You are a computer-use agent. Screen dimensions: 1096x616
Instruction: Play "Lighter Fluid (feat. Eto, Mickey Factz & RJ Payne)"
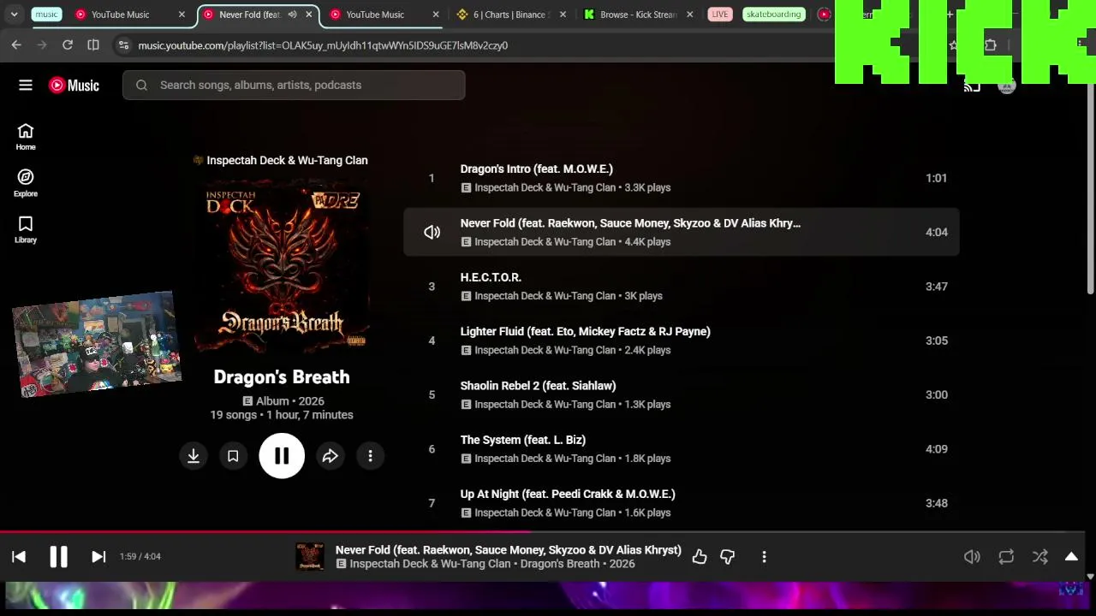pos(586,331)
